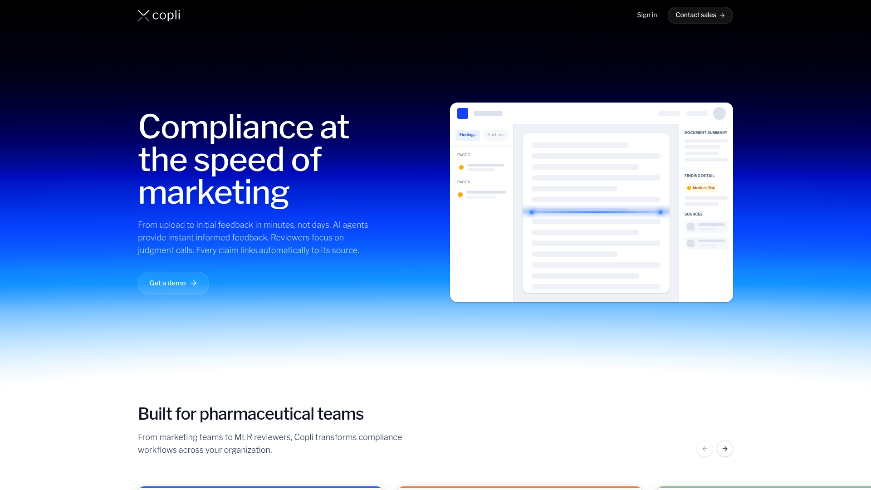Screen dimensions: 871x490
Task: Click the first source item under SOURCES
Action: [706, 227]
